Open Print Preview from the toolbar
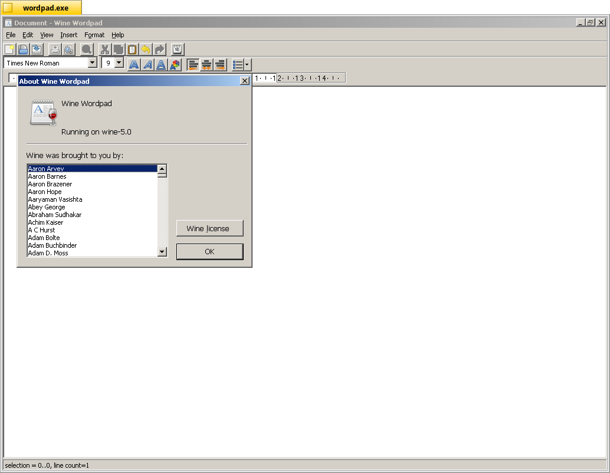This screenshot has height=473, width=610. [68, 50]
